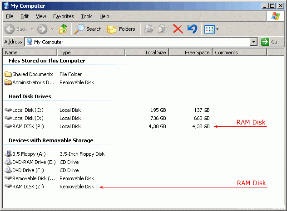Image resolution: width=287 pixels, height=211 pixels.
Task: Go up one folder level
Action: [63, 29]
